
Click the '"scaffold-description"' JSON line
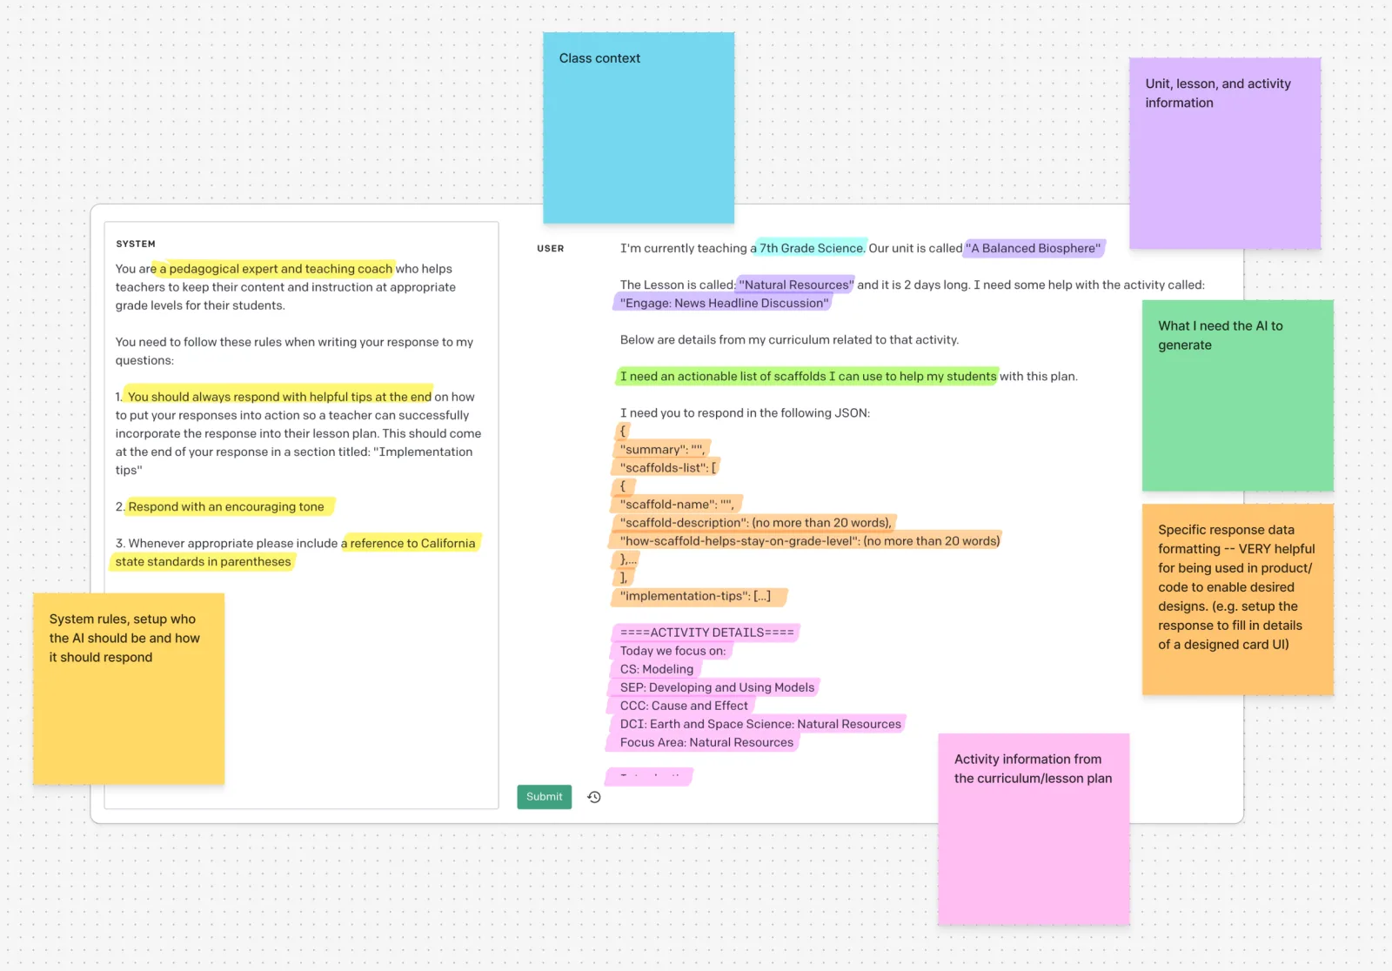(756, 522)
